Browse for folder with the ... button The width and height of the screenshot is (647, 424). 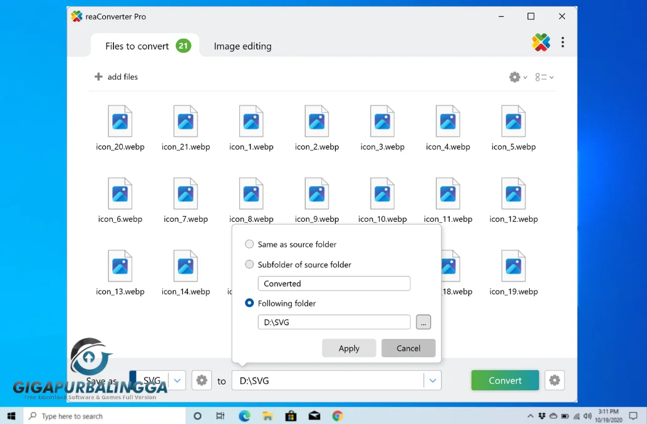click(423, 322)
